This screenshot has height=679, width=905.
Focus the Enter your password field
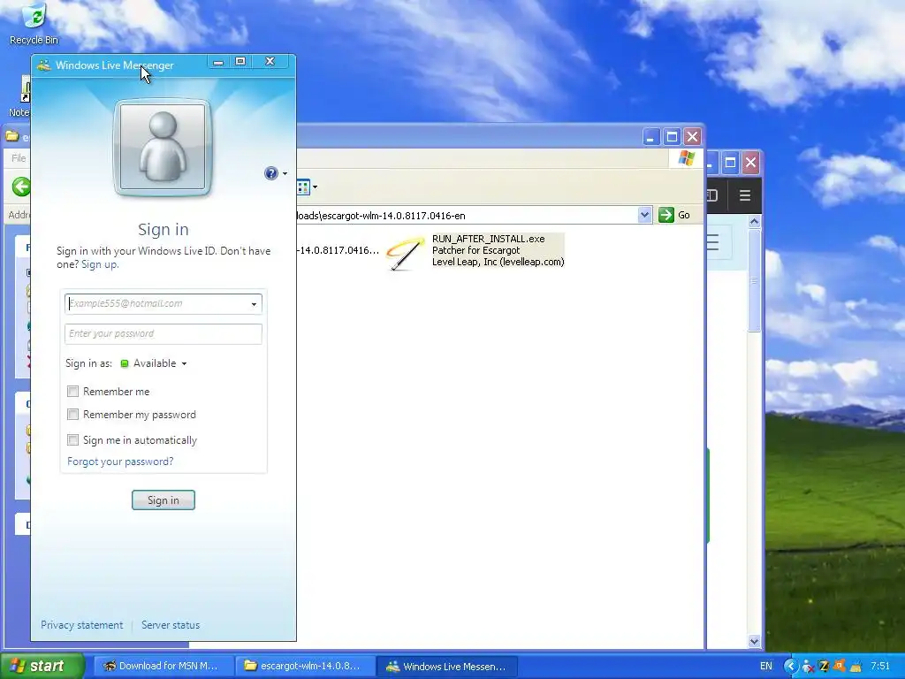tap(164, 333)
